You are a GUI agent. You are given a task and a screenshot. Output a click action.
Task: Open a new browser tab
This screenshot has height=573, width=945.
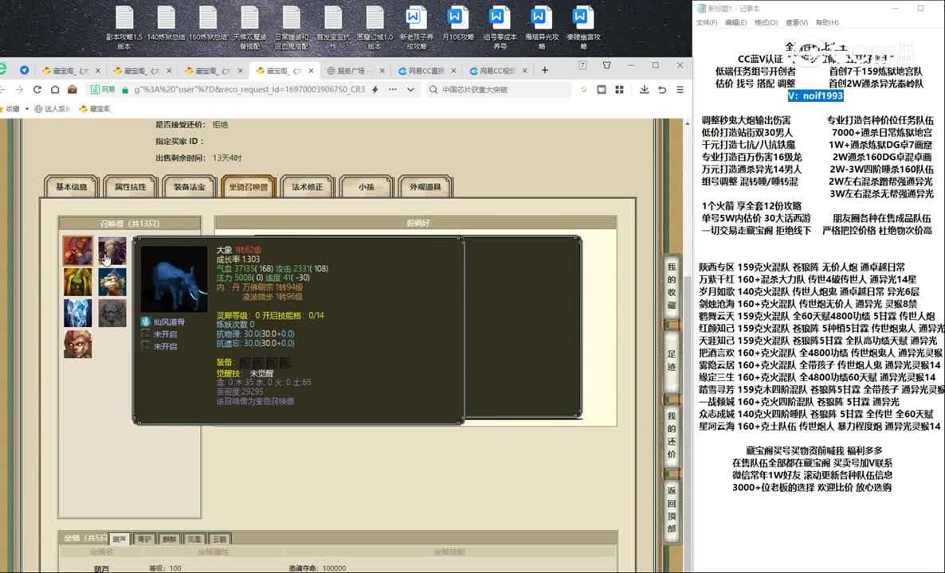click(x=545, y=70)
